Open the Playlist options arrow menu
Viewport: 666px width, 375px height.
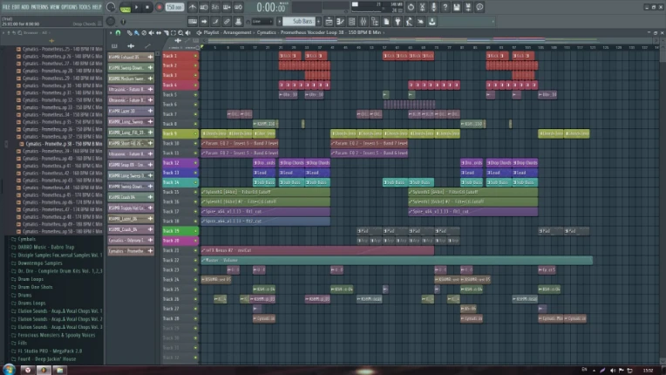pyautogui.click(x=111, y=32)
